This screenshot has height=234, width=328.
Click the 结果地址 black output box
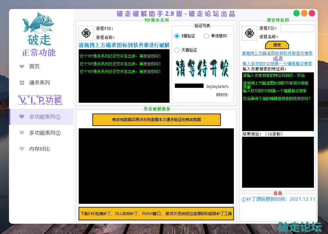pyautogui.click(x=278, y=162)
